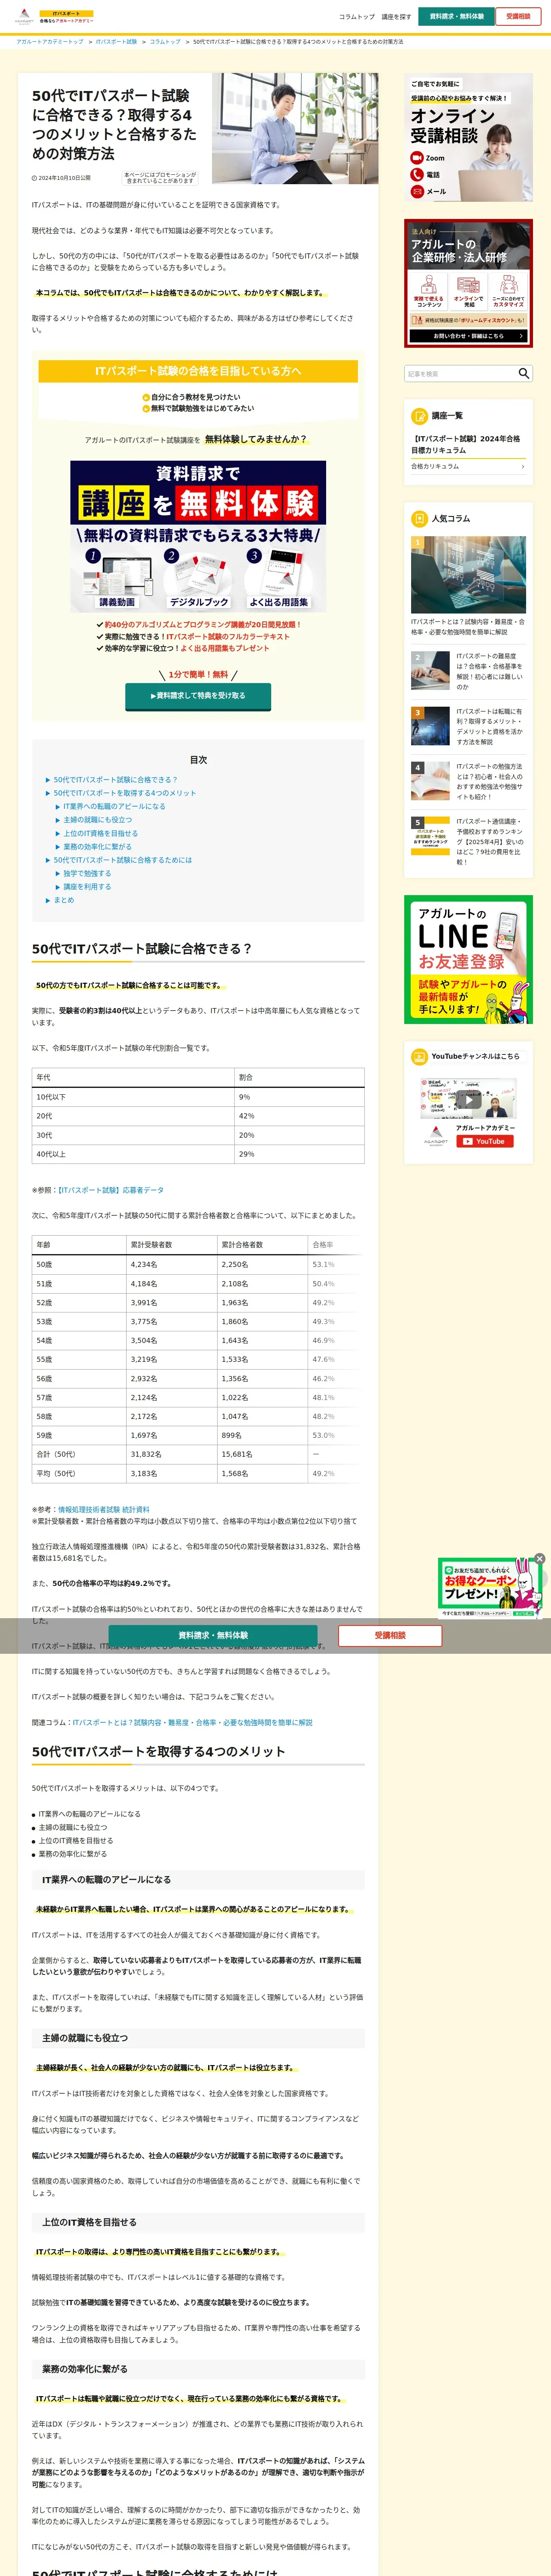
Task: Open the Agaroot Academy logo in header
Action: pos(54,17)
